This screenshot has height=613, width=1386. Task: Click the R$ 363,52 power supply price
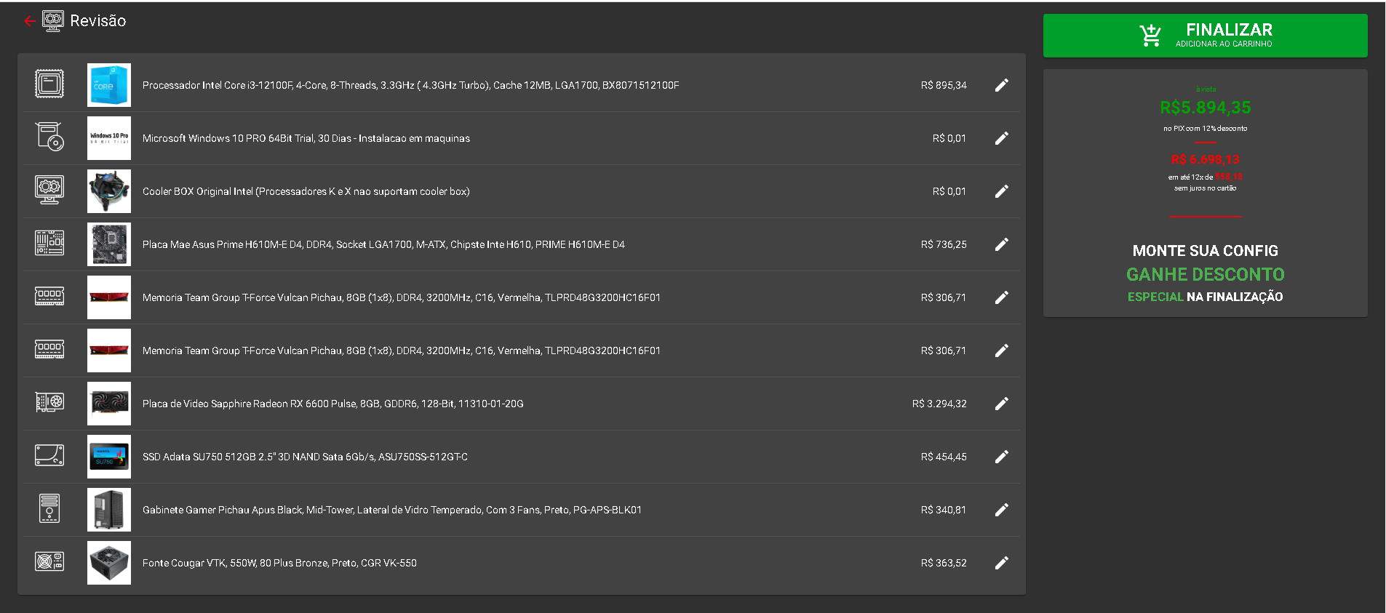click(944, 563)
